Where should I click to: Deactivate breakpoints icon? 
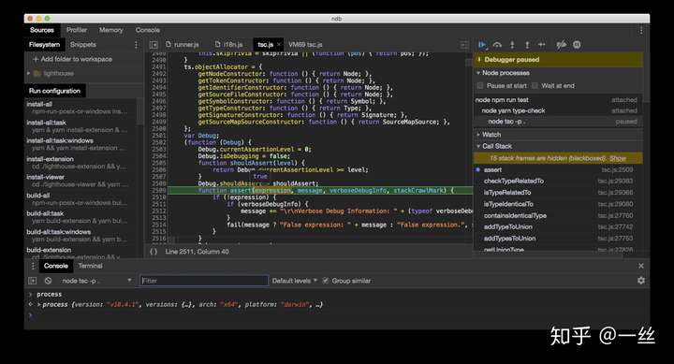pos(561,44)
